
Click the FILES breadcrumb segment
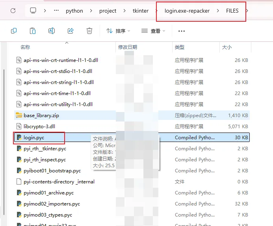[232, 11]
